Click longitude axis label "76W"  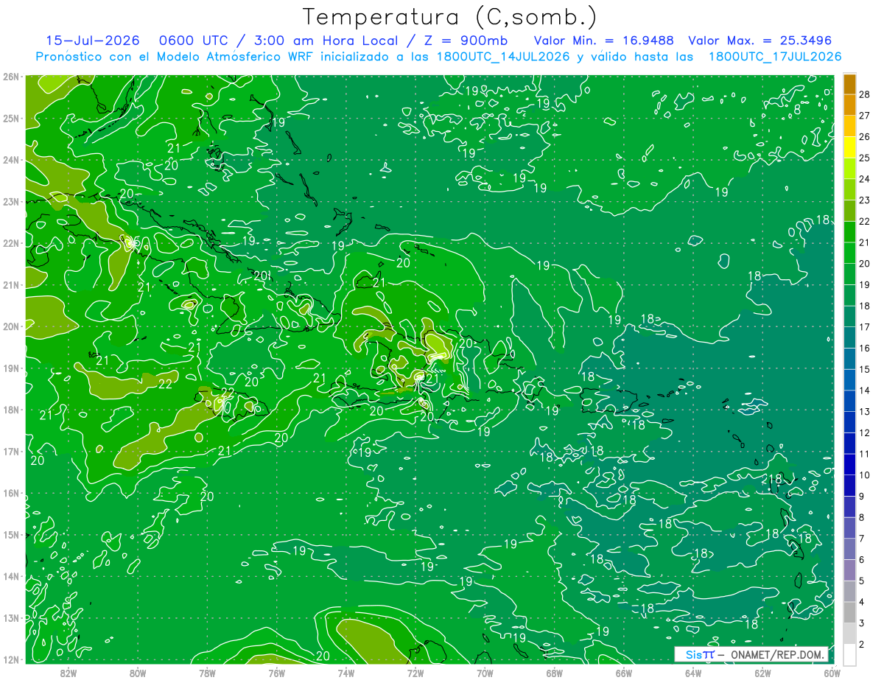(x=276, y=672)
